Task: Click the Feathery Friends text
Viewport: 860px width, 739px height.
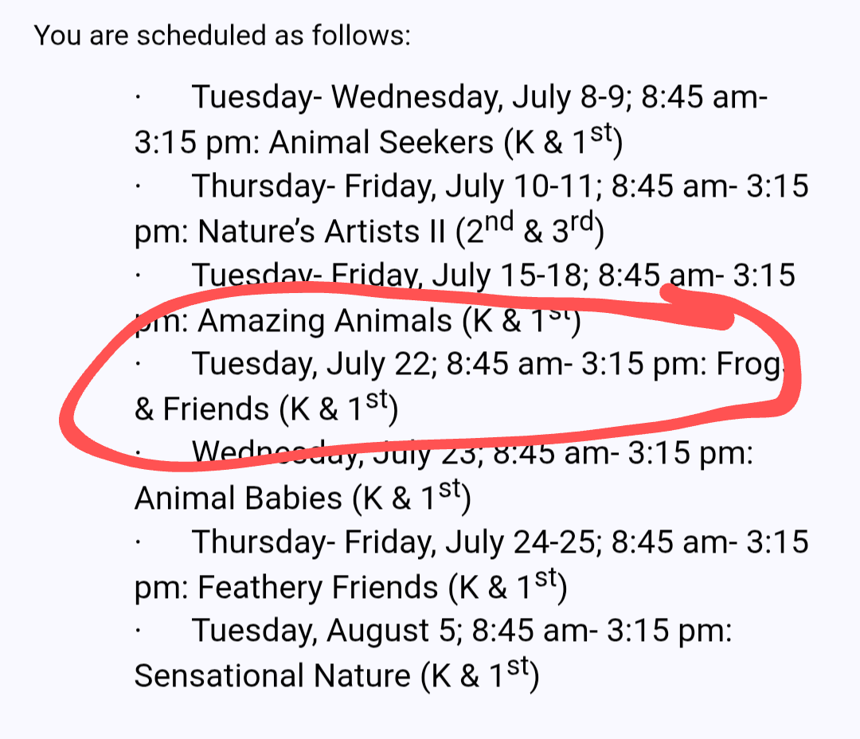Action: pyautogui.click(x=318, y=588)
